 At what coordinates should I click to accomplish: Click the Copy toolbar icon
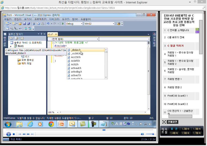point(38,24)
